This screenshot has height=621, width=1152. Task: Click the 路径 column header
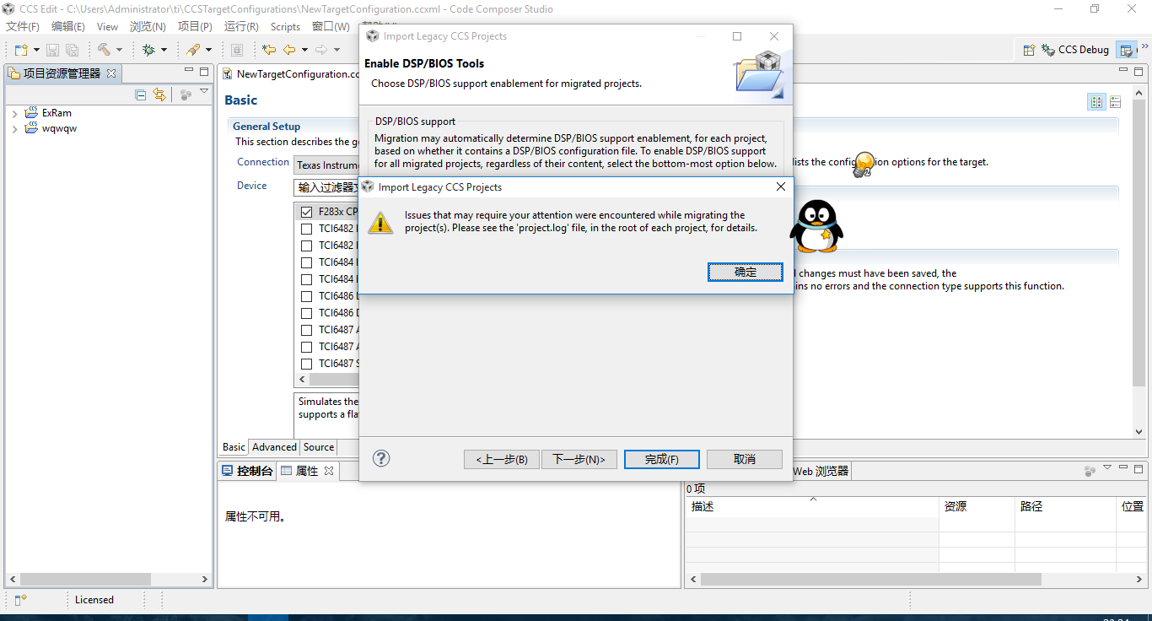click(1066, 506)
